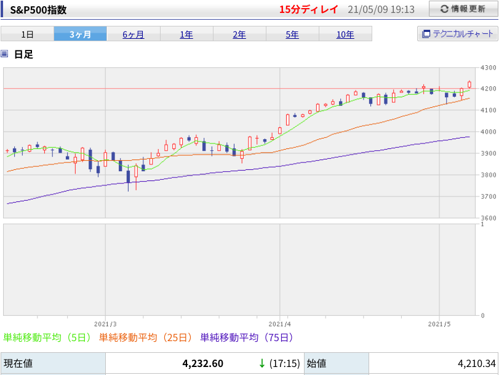499x375 pixels.
Task: Click the (17:15) time text
Action: (x=284, y=363)
